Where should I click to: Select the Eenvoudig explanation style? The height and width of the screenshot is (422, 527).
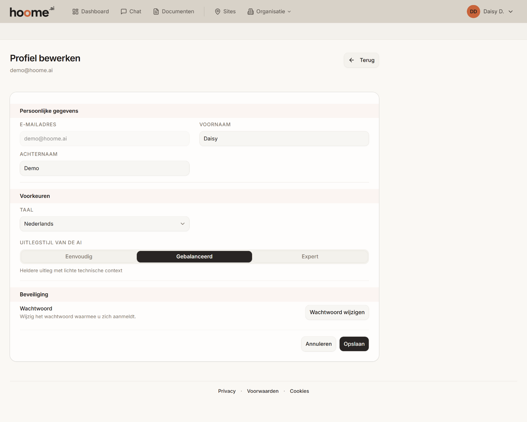(x=79, y=257)
